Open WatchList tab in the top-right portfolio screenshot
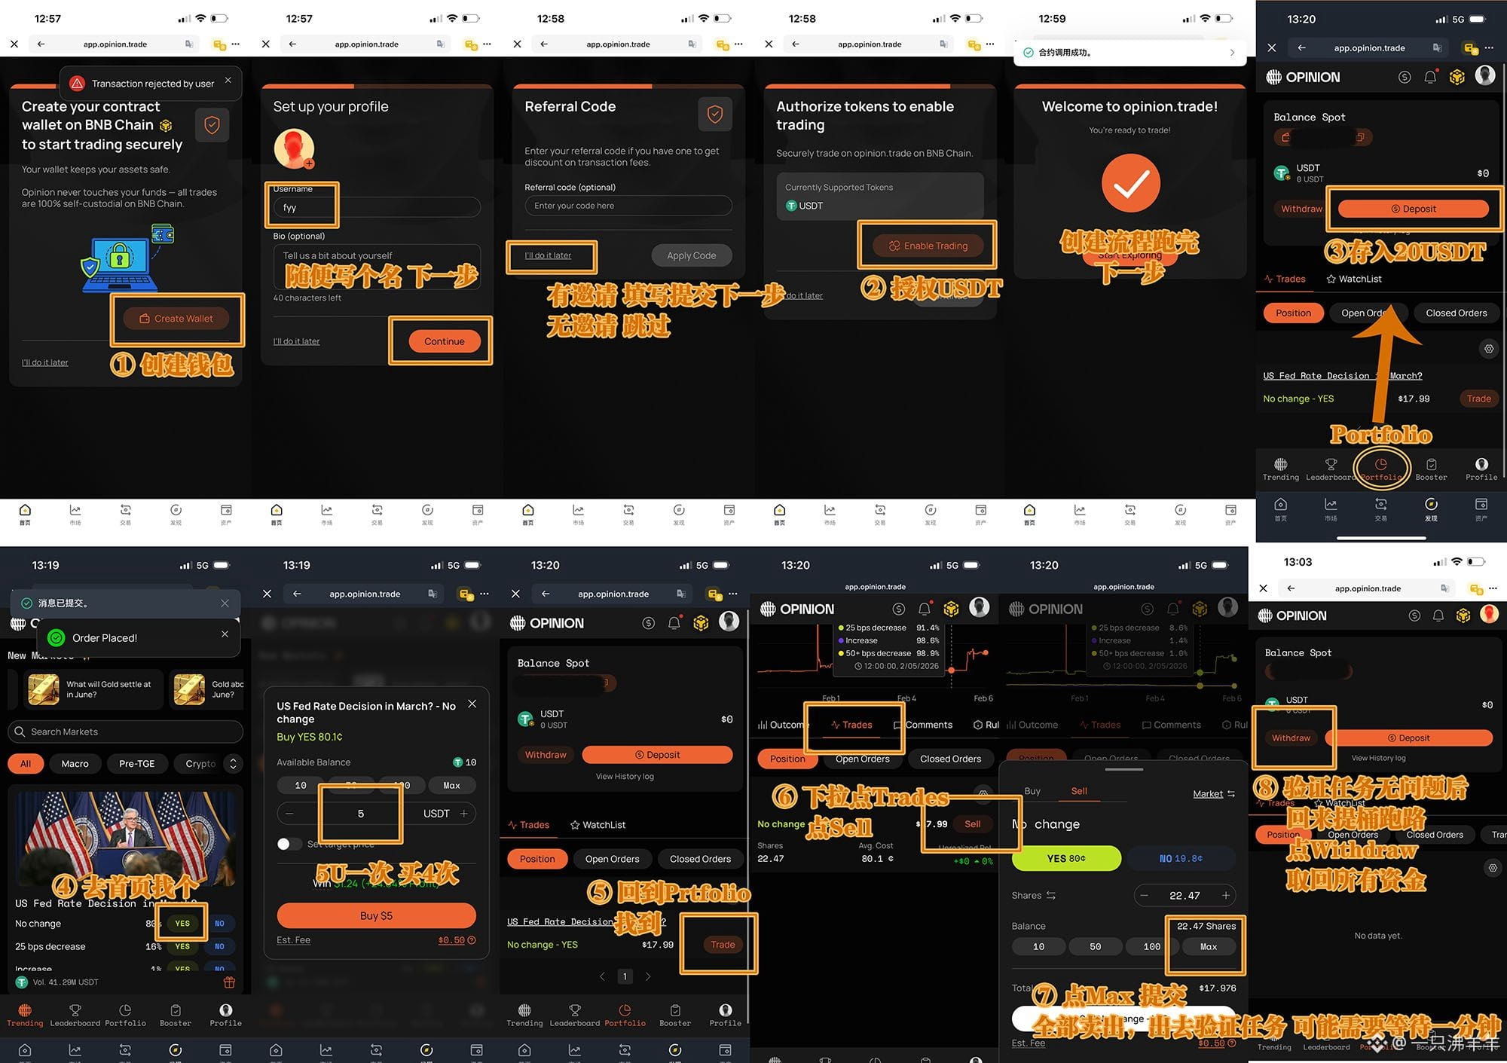The height and width of the screenshot is (1063, 1507). click(1354, 279)
